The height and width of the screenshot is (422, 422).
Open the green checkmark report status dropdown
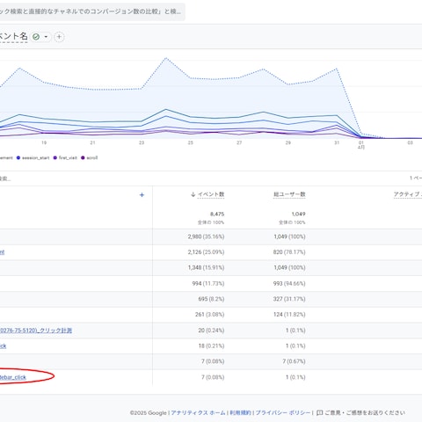pos(40,37)
